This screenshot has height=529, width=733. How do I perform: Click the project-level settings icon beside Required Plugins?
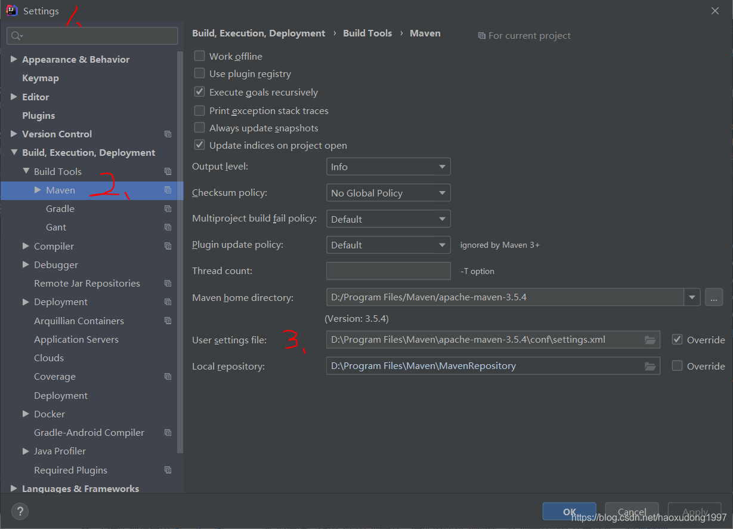click(168, 470)
